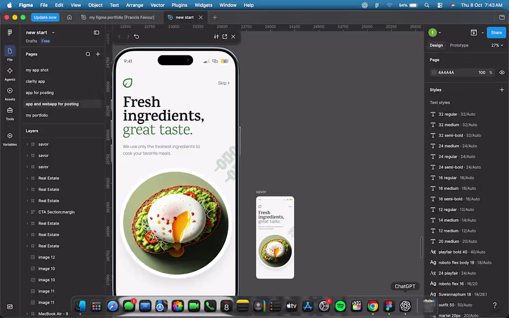Open the user avatar dropdown arrow

tap(440, 32)
